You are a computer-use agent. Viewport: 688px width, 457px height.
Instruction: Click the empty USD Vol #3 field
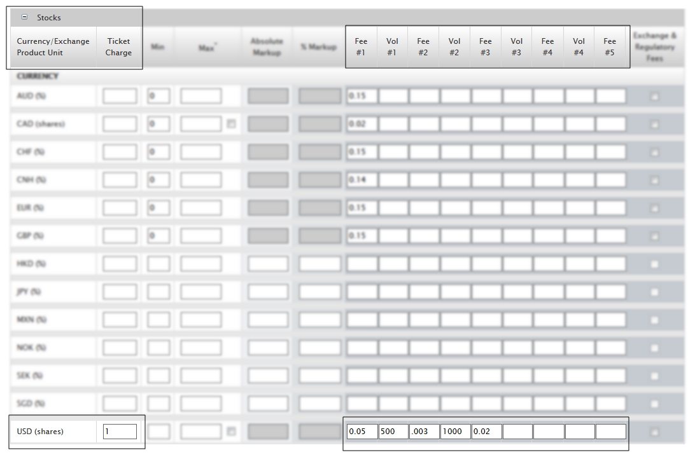[x=517, y=432]
